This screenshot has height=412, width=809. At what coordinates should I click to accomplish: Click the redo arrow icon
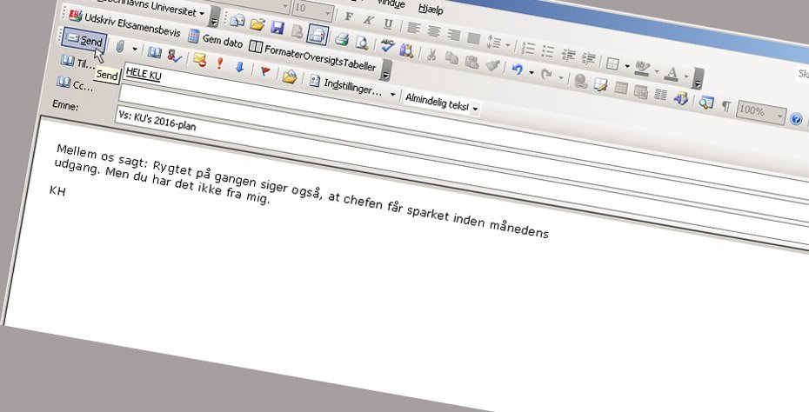[x=547, y=74]
